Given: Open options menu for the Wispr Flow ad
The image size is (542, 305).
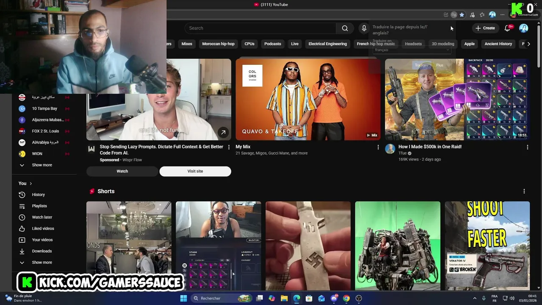Looking at the screenshot, I should click(x=229, y=147).
